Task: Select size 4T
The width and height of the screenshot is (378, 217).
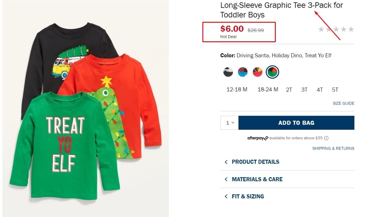Action: 320,90
